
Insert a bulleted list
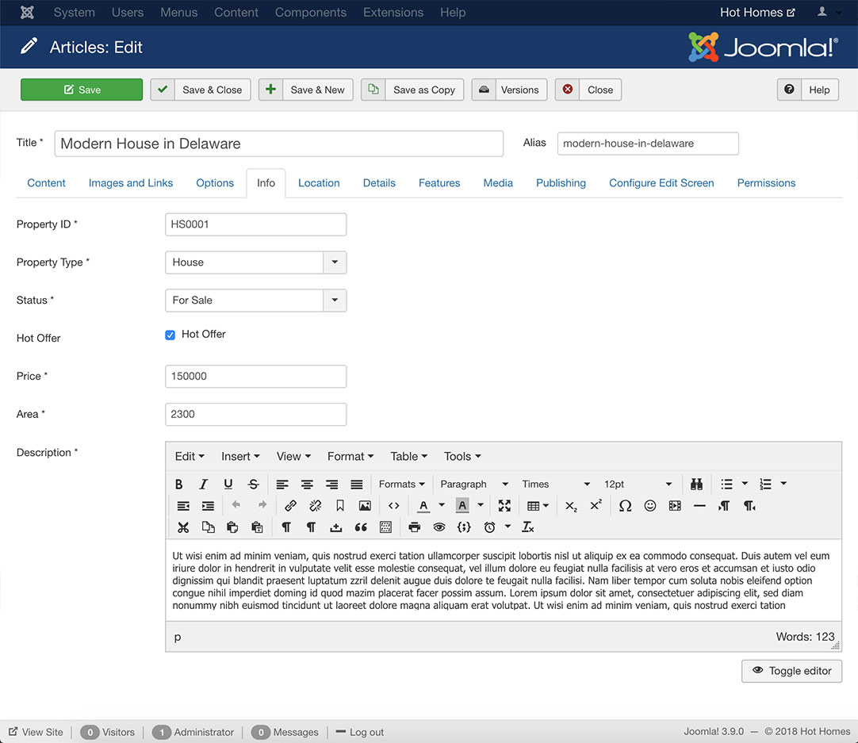click(726, 484)
